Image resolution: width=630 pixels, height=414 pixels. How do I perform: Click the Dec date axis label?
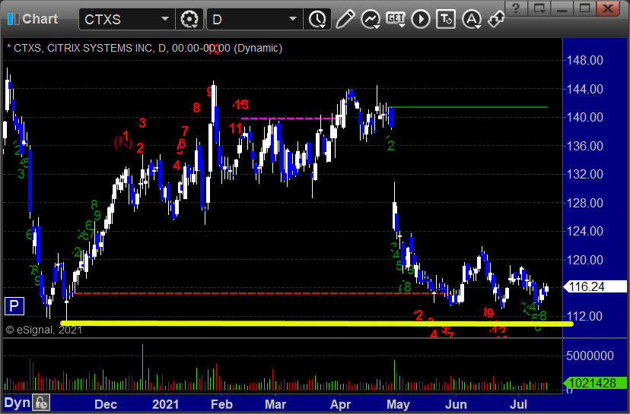(106, 404)
